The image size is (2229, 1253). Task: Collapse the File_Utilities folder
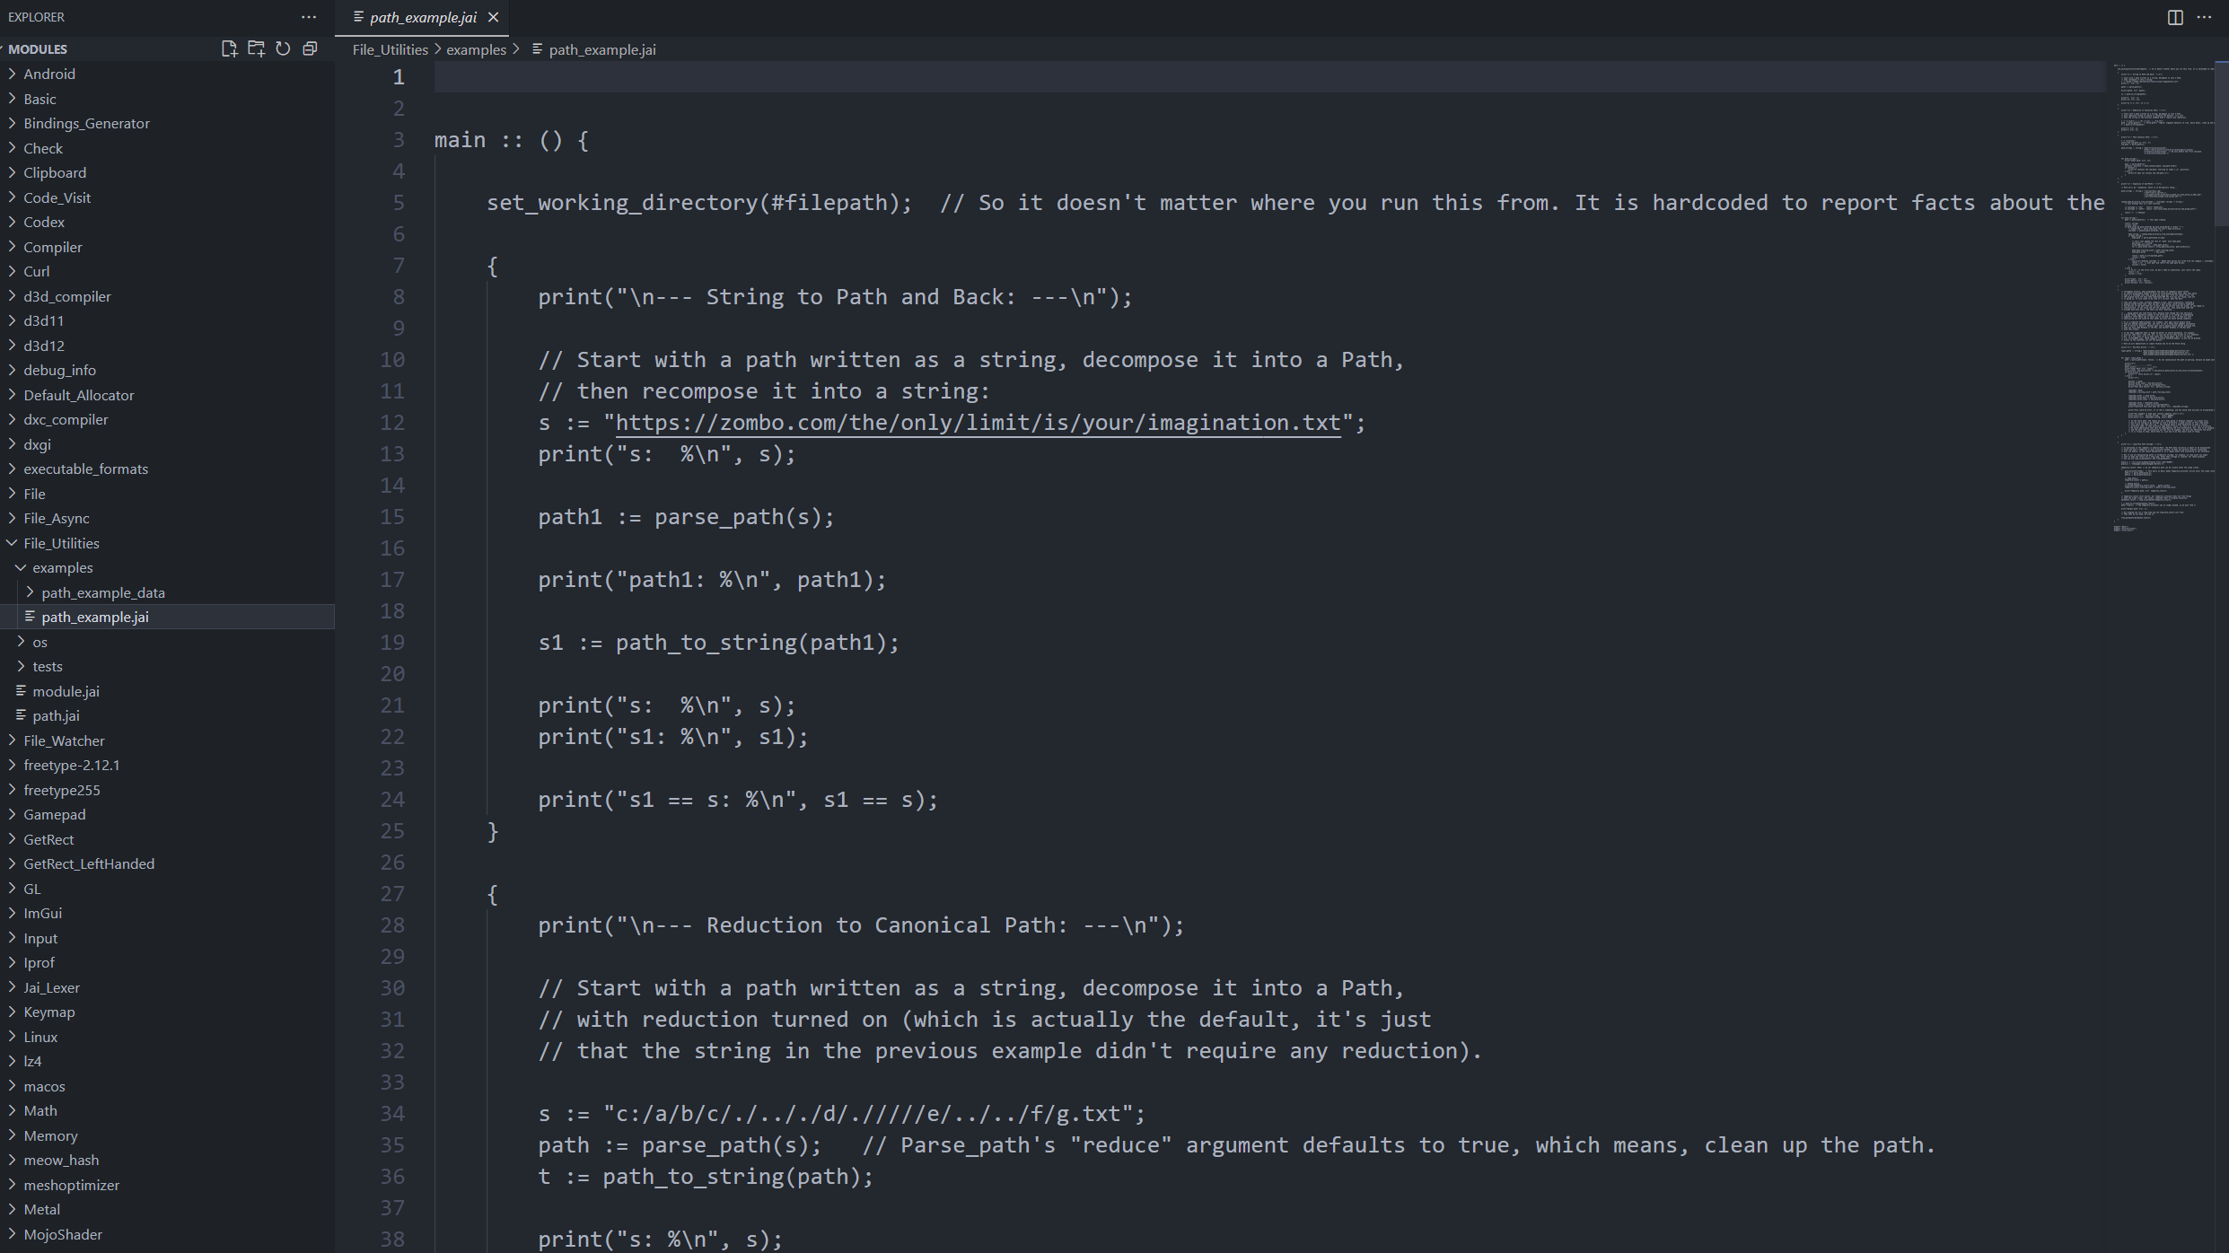(x=61, y=543)
